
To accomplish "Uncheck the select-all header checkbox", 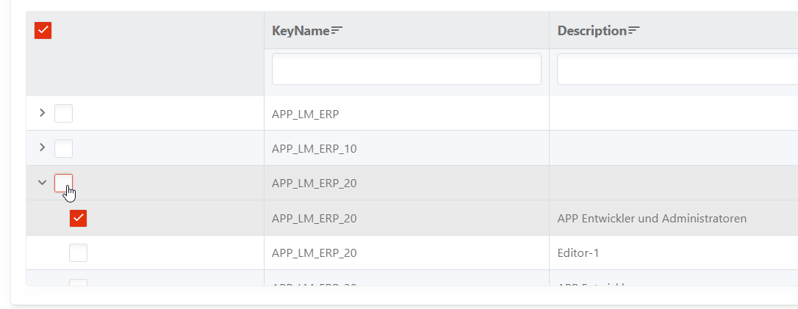I will pyautogui.click(x=43, y=31).
